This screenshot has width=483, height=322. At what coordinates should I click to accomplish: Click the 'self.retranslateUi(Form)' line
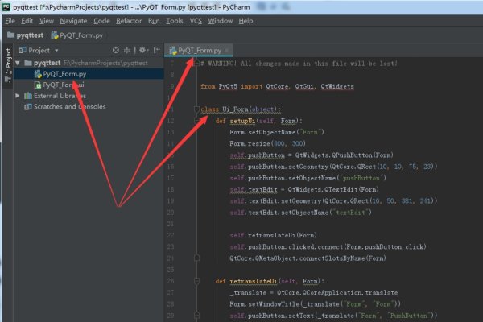pyautogui.click(x=273, y=235)
